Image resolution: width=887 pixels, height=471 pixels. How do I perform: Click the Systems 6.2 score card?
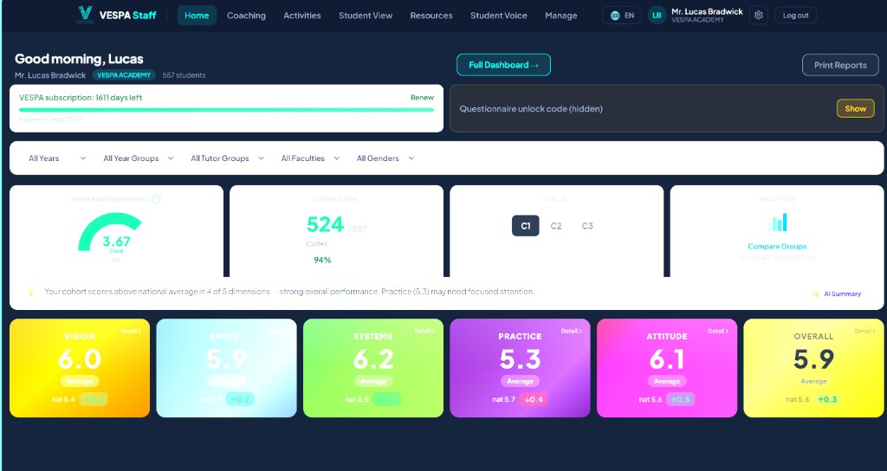(x=373, y=368)
